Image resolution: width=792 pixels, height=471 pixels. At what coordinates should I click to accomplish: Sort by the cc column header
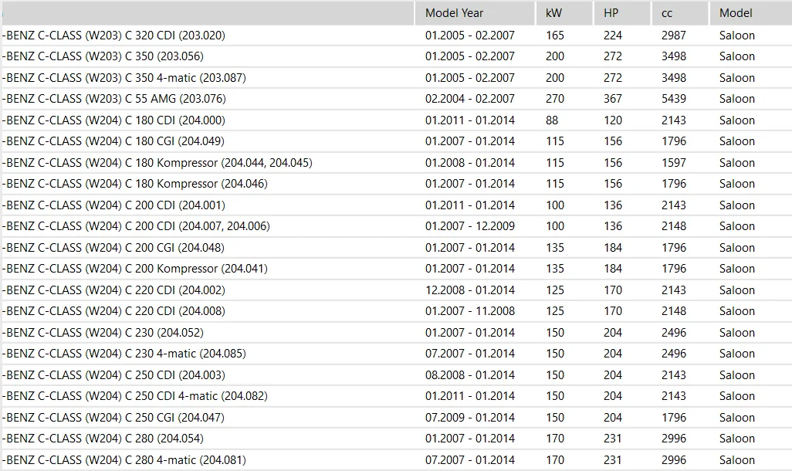pos(680,13)
